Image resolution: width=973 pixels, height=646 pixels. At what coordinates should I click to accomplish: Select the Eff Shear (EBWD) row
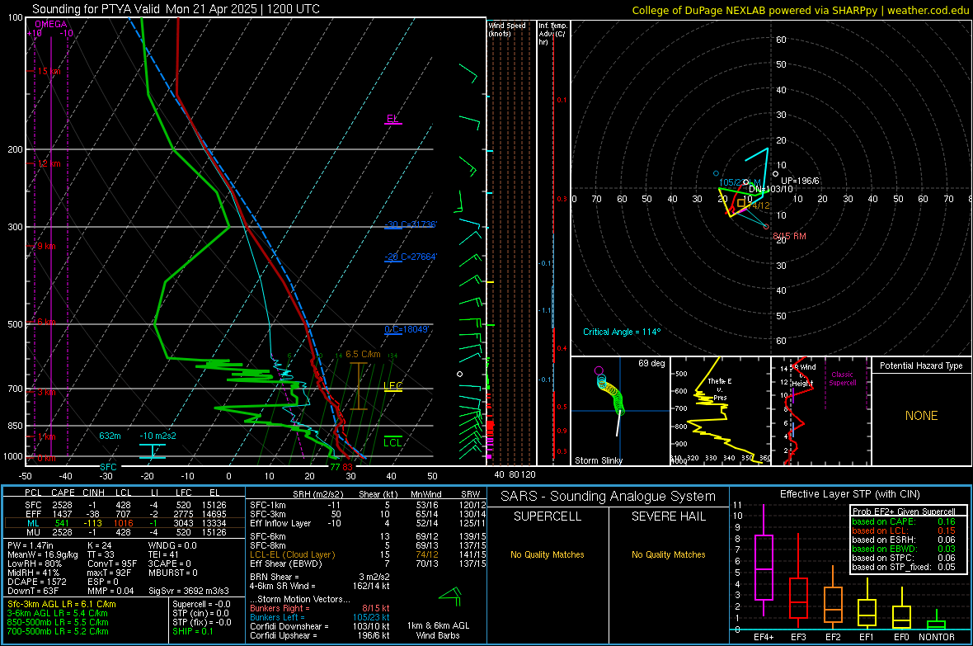coord(367,563)
